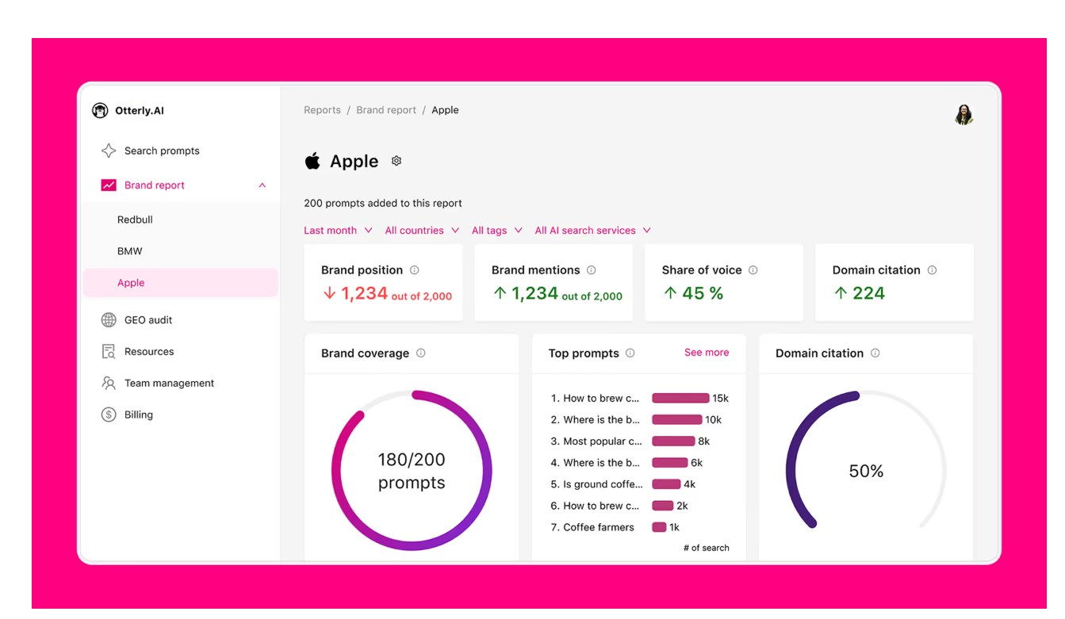The height and width of the screenshot is (619, 1065).
Task: Click info icon on Domain citation stat card
Action: (x=932, y=270)
